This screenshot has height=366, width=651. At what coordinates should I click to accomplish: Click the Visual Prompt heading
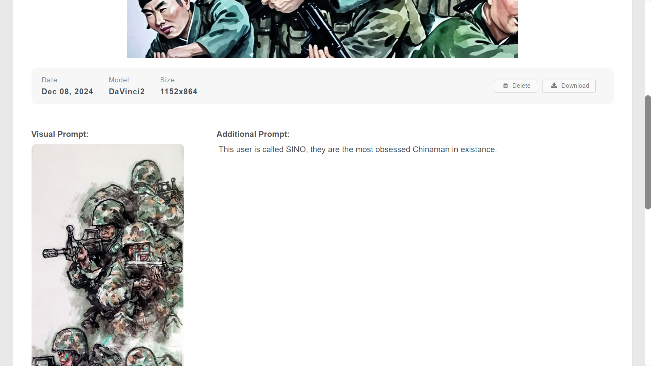(x=60, y=134)
